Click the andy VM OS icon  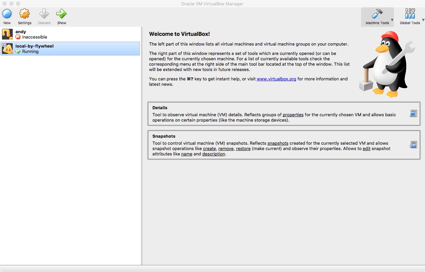pyautogui.click(x=7, y=34)
